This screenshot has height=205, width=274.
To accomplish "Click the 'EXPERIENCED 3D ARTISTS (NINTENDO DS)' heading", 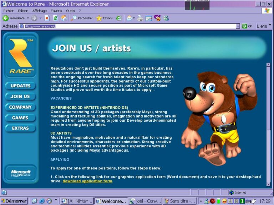I will 89,107.
